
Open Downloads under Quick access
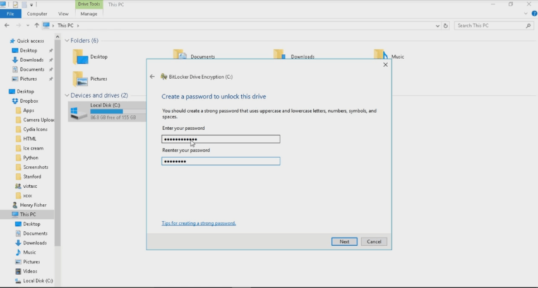pos(32,60)
